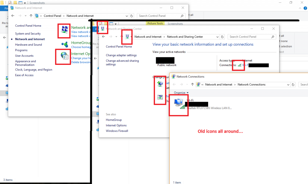Screen dimensions: 308x184
Task: Click the Control Panel breadcrumb in address bar
Action: point(52,16)
